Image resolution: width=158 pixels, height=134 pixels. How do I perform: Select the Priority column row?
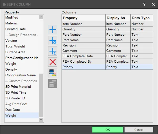[107, 67]
